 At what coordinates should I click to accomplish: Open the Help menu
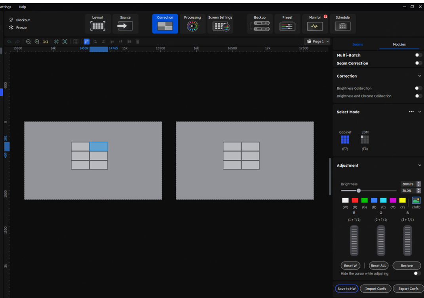click(x=22, y=7)
